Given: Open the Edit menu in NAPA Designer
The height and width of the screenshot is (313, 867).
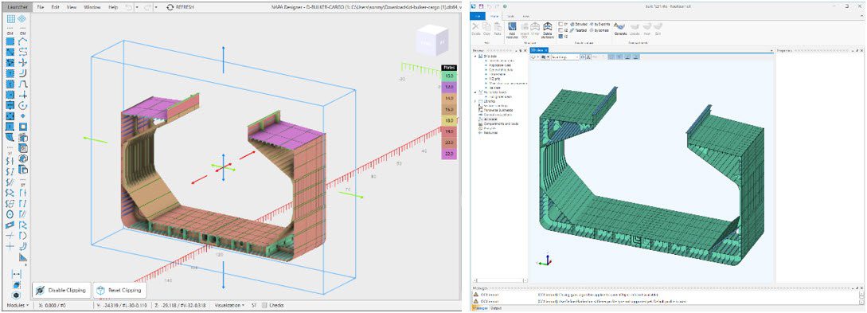Looking at the screenshot, I should point(55,7).
